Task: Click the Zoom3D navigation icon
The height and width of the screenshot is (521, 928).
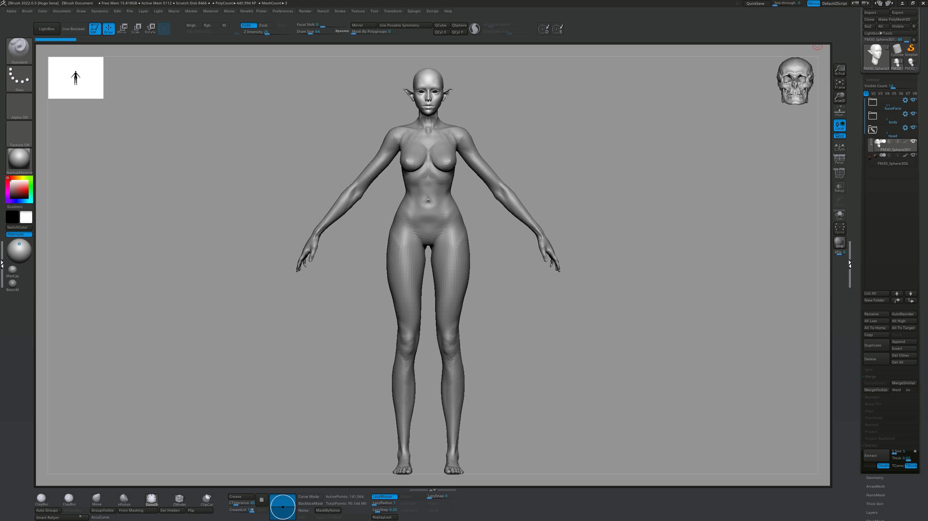Action: click(839, 98)
